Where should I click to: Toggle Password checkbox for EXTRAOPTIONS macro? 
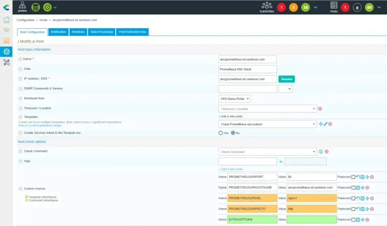(353, 220)
